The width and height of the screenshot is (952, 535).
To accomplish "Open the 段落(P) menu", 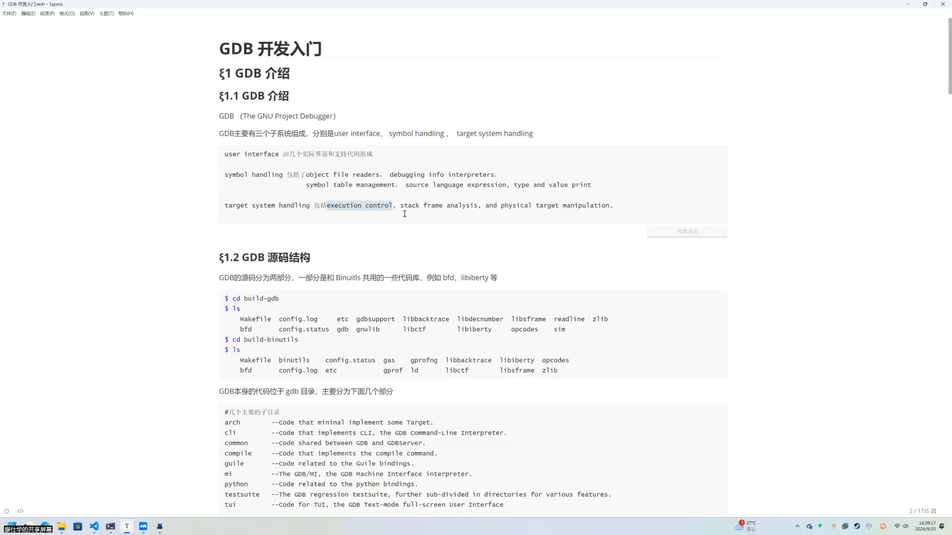I will pyautogui.click(x=48, y=13).
